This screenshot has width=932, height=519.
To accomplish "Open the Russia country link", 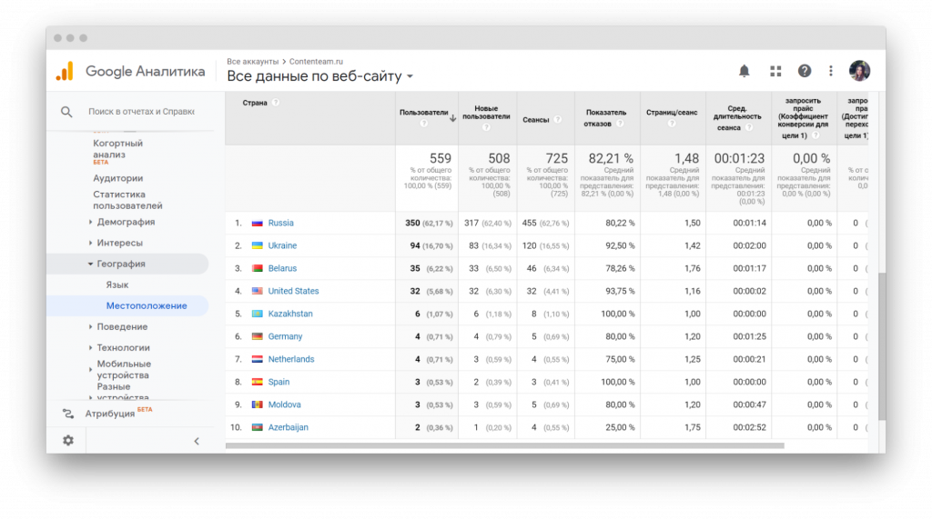I will coord(280,223).
